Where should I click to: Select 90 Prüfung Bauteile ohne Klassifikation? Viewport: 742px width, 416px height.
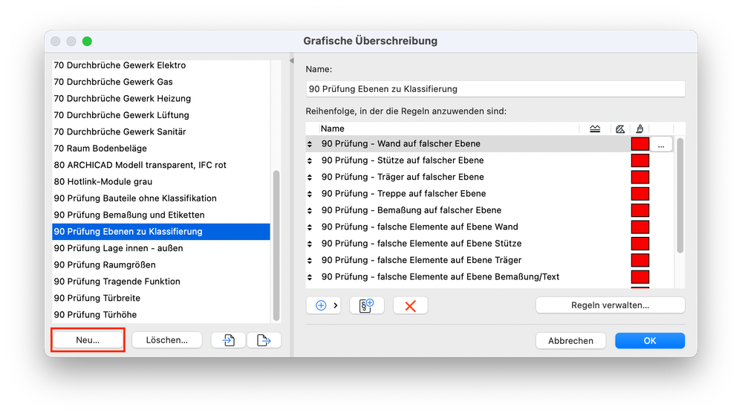pos(161,198)
